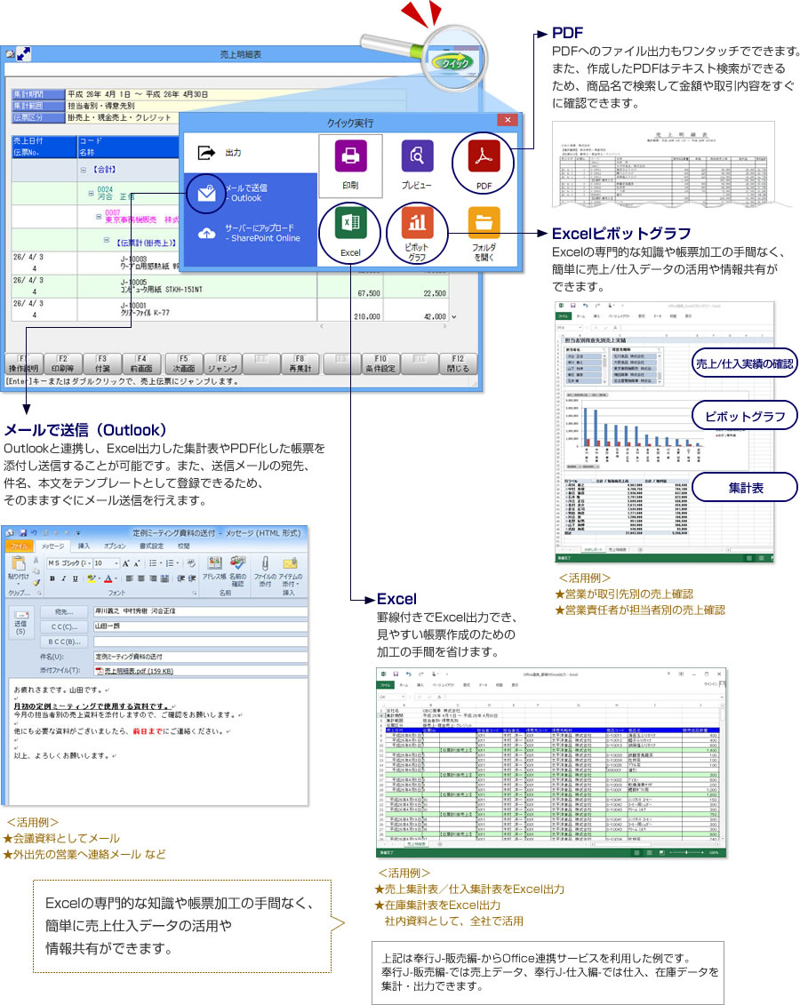Click the numbered list icon in Outlook
The height and width of the screenshot is (1005, 800).
pyautogui.click(x=170, y=563)
